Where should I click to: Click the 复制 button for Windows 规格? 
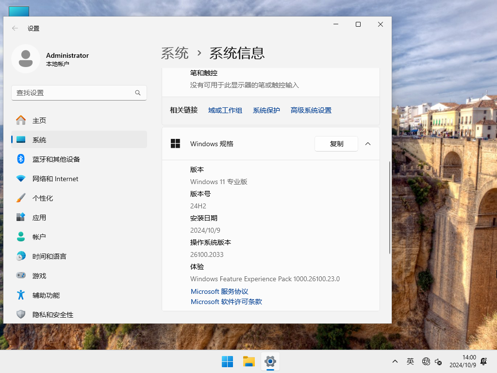tap(336, 144)
